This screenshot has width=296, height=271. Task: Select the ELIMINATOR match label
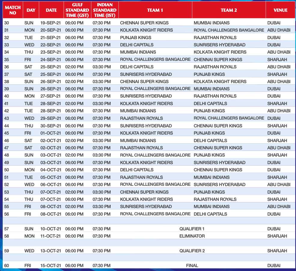coord(192,236)
